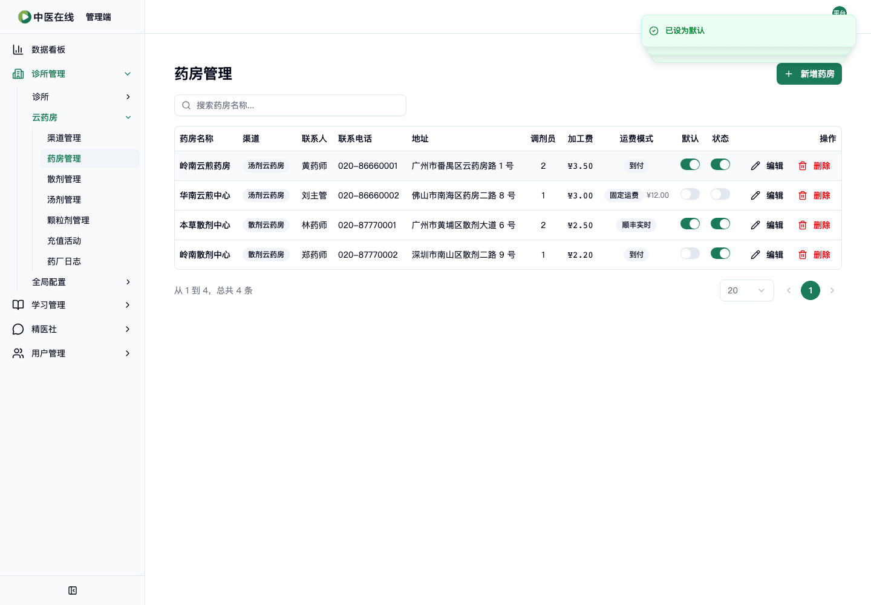This screenshot has height=605, width=871.
Task: Click the pencil icon for 岭南云煎药房
Action: 755,166
